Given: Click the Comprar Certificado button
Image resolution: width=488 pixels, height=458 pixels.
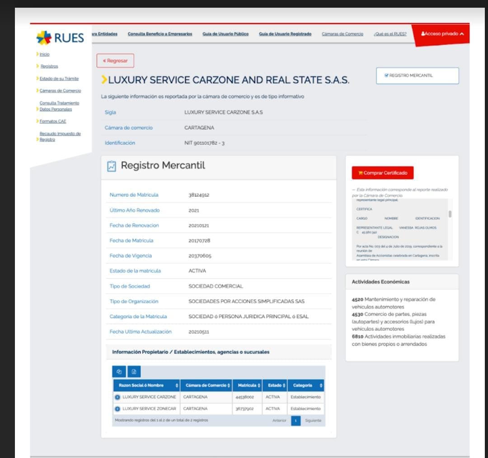Looking at the screenshot, I should [x=382, y=173].
